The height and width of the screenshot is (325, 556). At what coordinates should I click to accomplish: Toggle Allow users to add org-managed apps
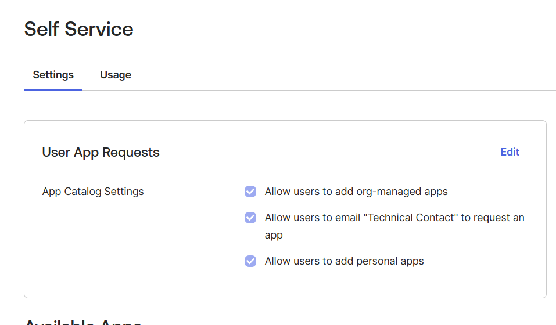[250, 192]
